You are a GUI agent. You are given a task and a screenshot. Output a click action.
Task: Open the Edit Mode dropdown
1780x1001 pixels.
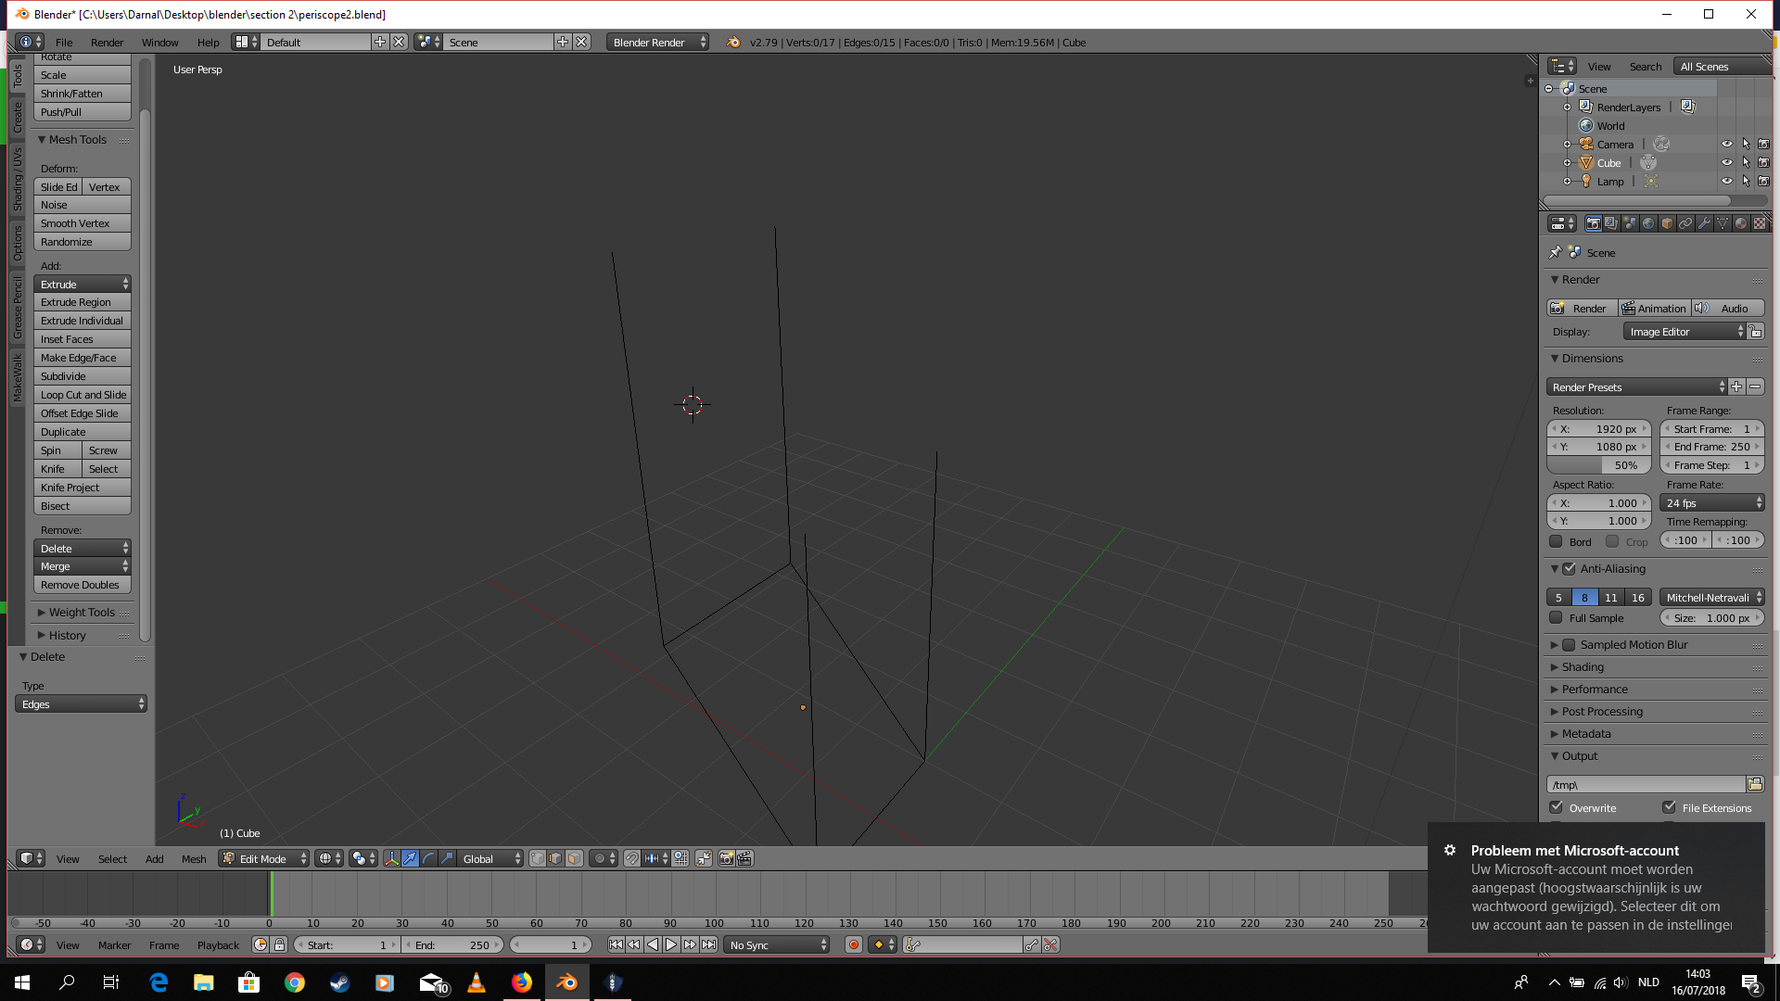pyautogui.click(x=264, y=858)
